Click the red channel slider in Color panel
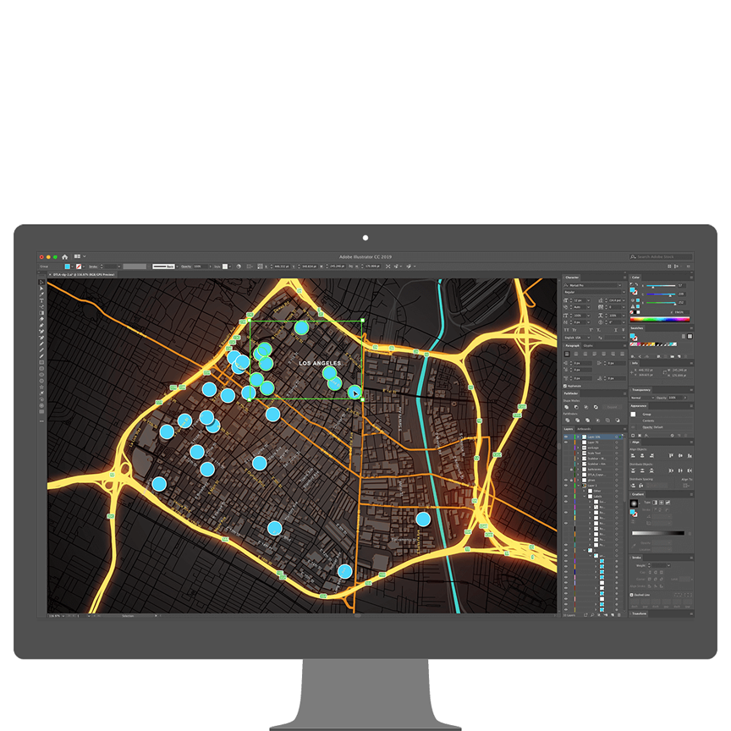This screenshot has width=731, height=731. pos(661,286)
